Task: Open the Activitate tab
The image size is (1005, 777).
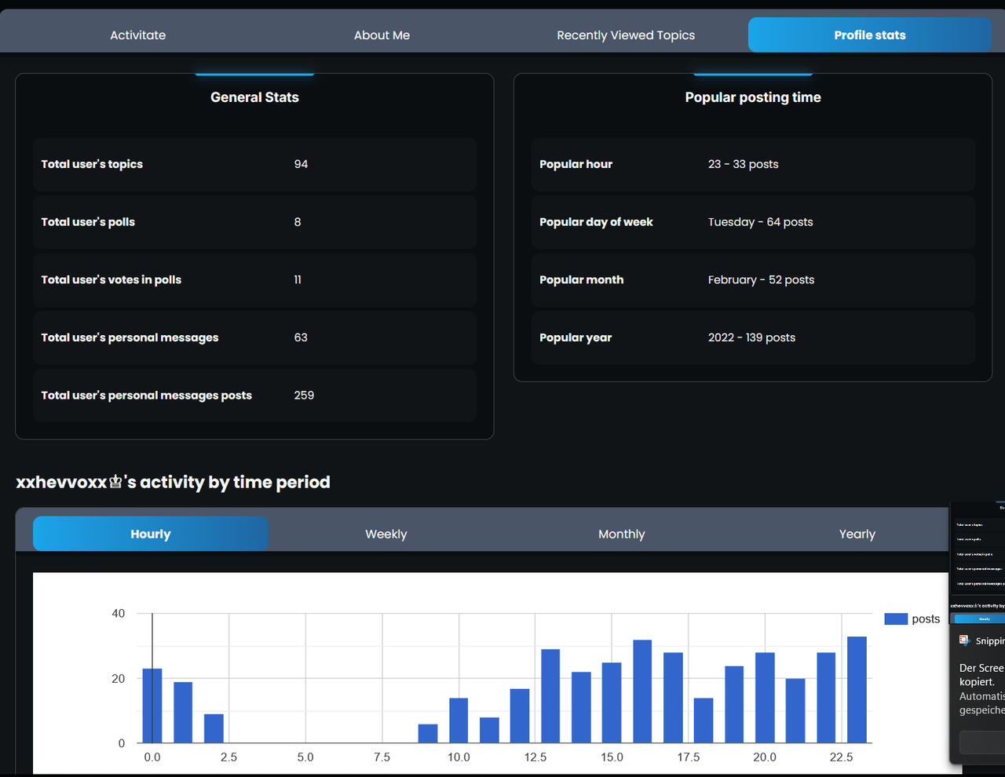Action: pos(137,35)
